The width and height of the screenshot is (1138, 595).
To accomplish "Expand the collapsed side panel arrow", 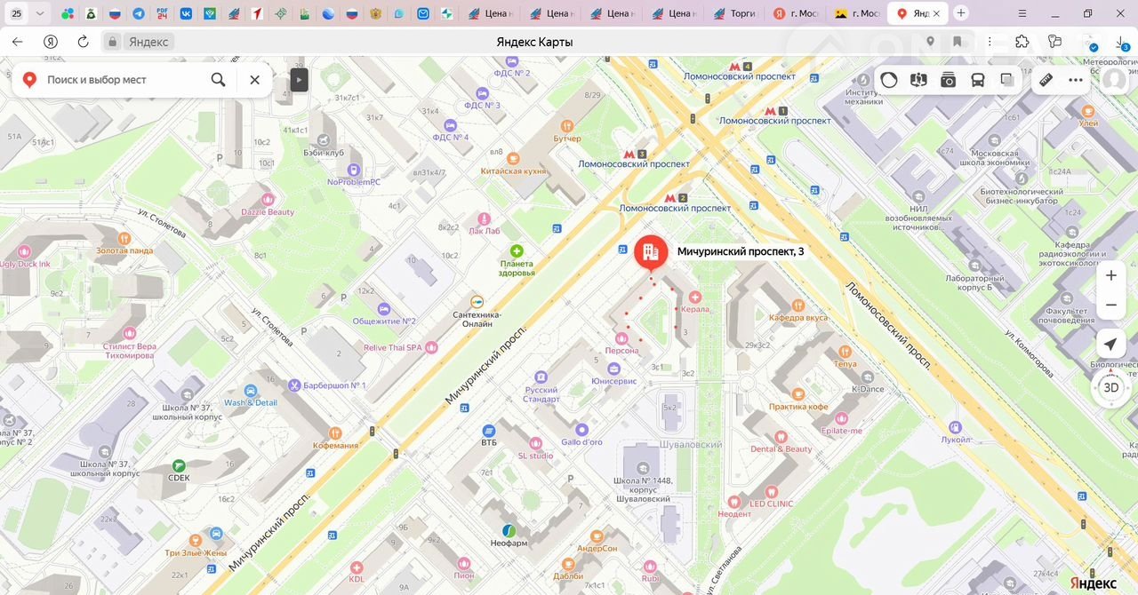I will pyautogui.click(x=299, y=80).
